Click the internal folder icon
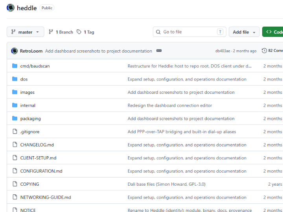This screenshot has width=283, height=212. (x=15, y=105)
